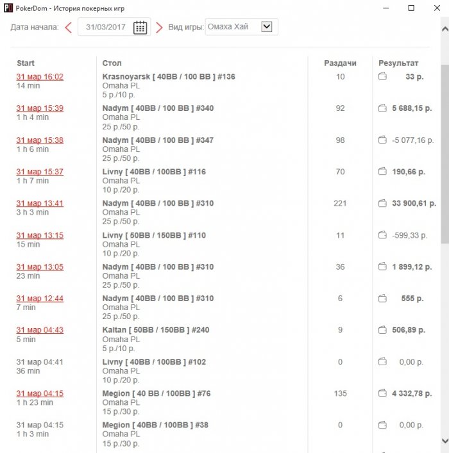The width and height of the screenshot is (449, 453).
Task: Click the Раздачи column header
Action: [340, 63]
